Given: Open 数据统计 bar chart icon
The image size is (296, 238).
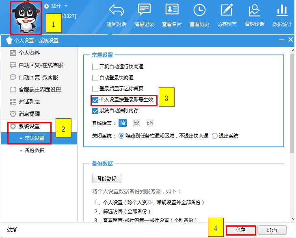Looking at the screenshot, I should [x=282, y=10].
